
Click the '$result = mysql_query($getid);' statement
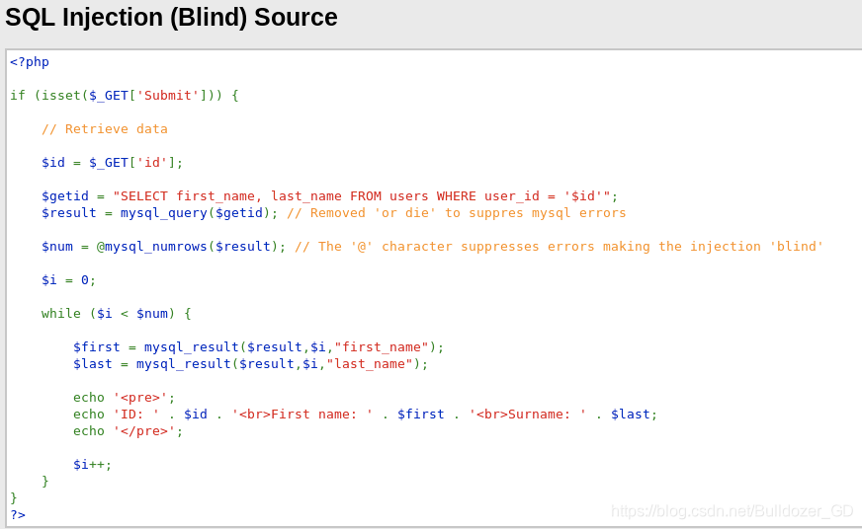[160, 213]
